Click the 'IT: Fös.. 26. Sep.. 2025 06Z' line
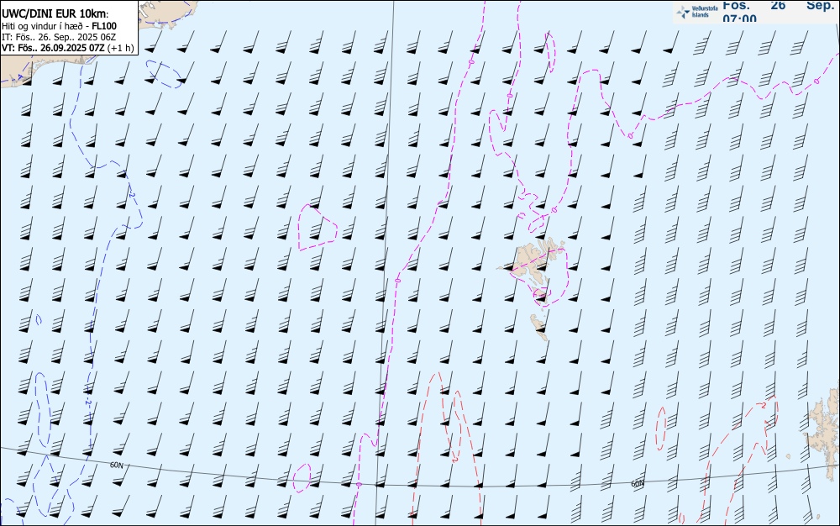Image resolution: width=840 pixels, height=526 pixels. tap(59, 36)
